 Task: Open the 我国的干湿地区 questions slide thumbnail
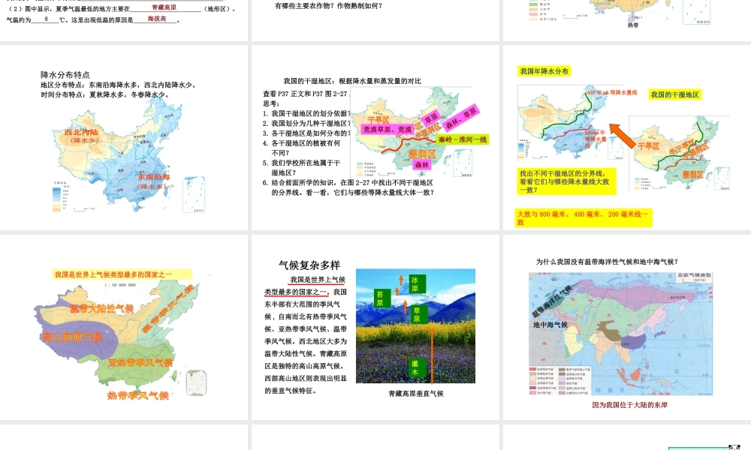[x=375, y=137]
